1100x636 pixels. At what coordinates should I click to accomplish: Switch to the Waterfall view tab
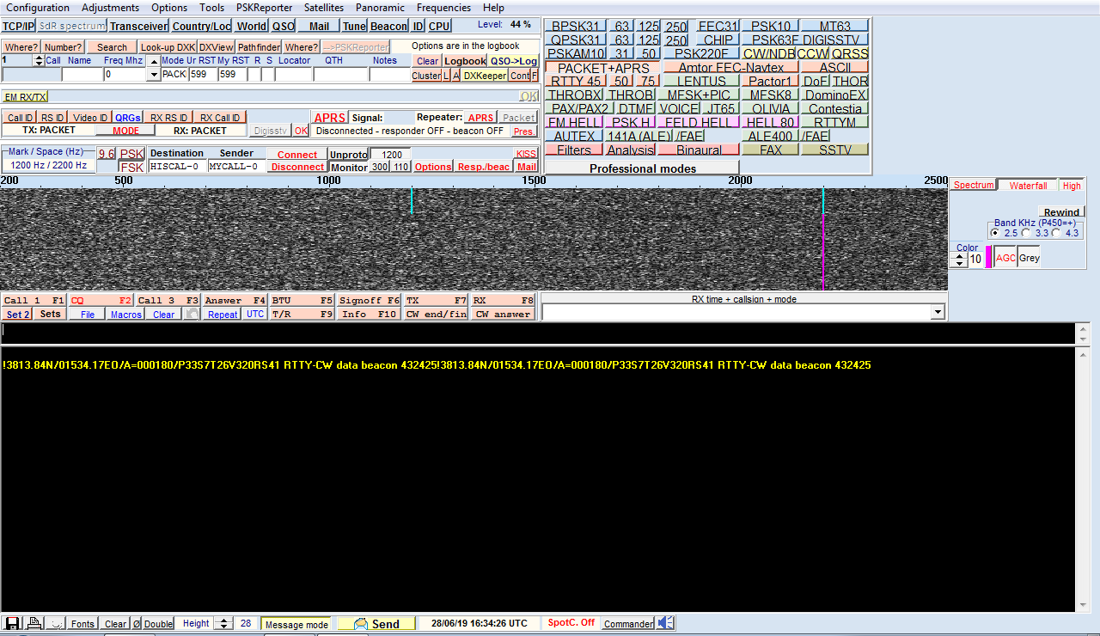[1028, 186]
